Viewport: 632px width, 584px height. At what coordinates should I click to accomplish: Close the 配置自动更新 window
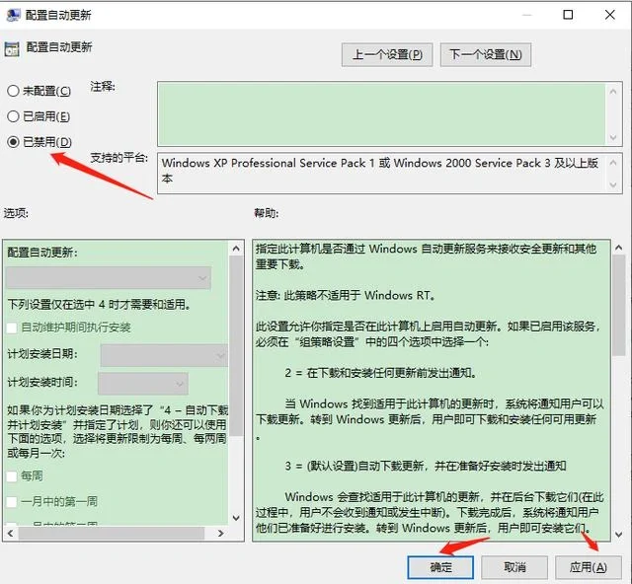pos(610,15)
